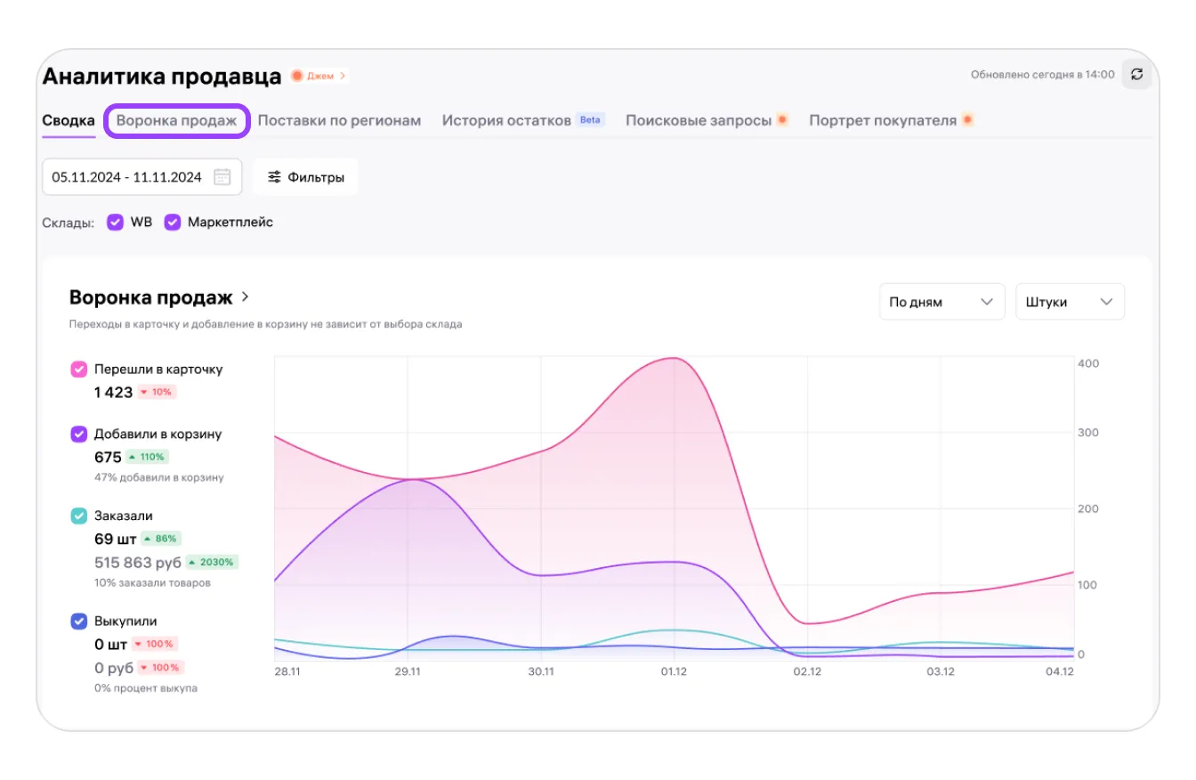This screenshot has width=1196, height=780.
Task: Click the 2030% growth badge for orders revenue
Action: pyautogui.click(x=212, y=563)
